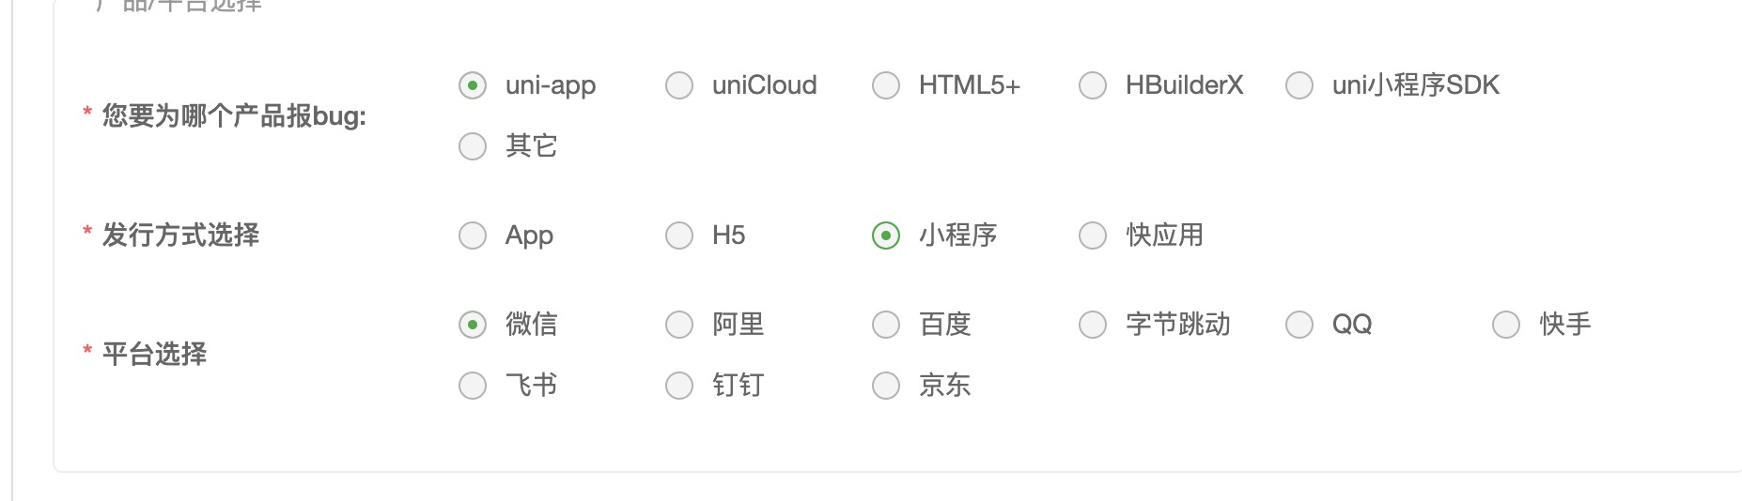The height and width of the screenshot is (501, 1742).
Task: Select the 飞书 platform option
Action: tap(473, 386)
